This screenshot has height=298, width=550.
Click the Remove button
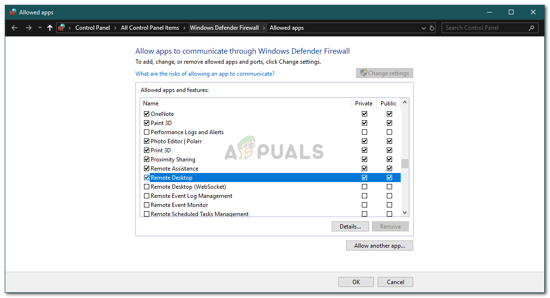(390, 227)
